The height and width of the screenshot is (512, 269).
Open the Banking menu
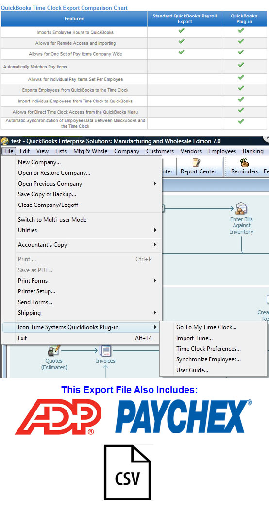(253, 151)
